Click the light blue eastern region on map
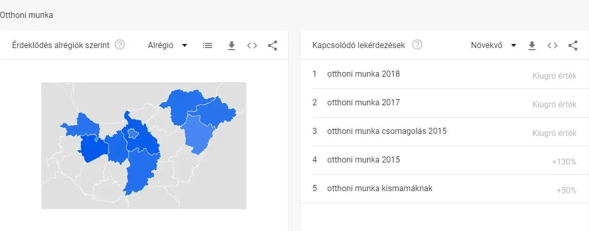The width and height of the screenshot is (589, 231). 197,134
